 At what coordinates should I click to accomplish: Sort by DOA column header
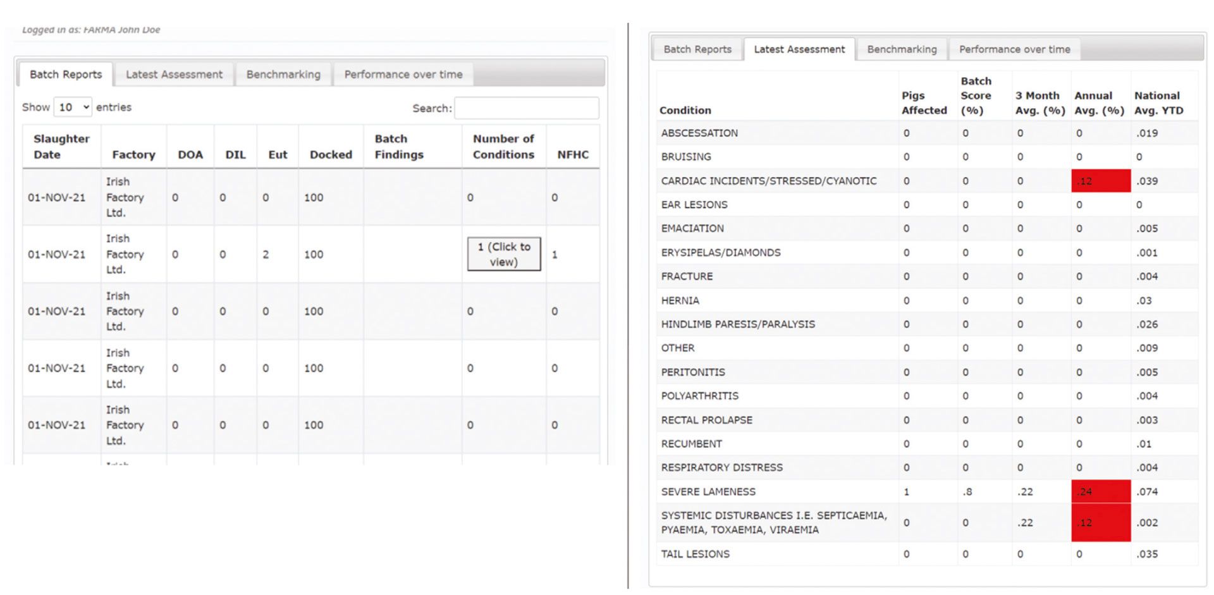click(190, 147)
